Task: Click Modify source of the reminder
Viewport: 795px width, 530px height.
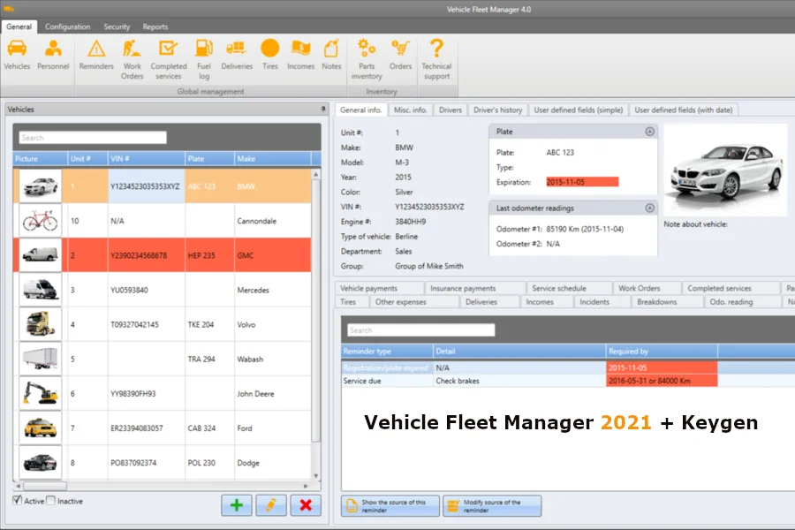Action: point(492,505)
